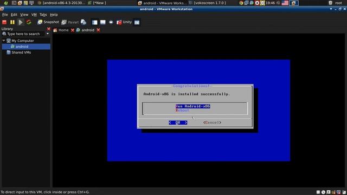Viewport: 347px width, 195px height.
Task: Click the network adapter status icon
Action: pyautogui.click(x=329, y=192)
